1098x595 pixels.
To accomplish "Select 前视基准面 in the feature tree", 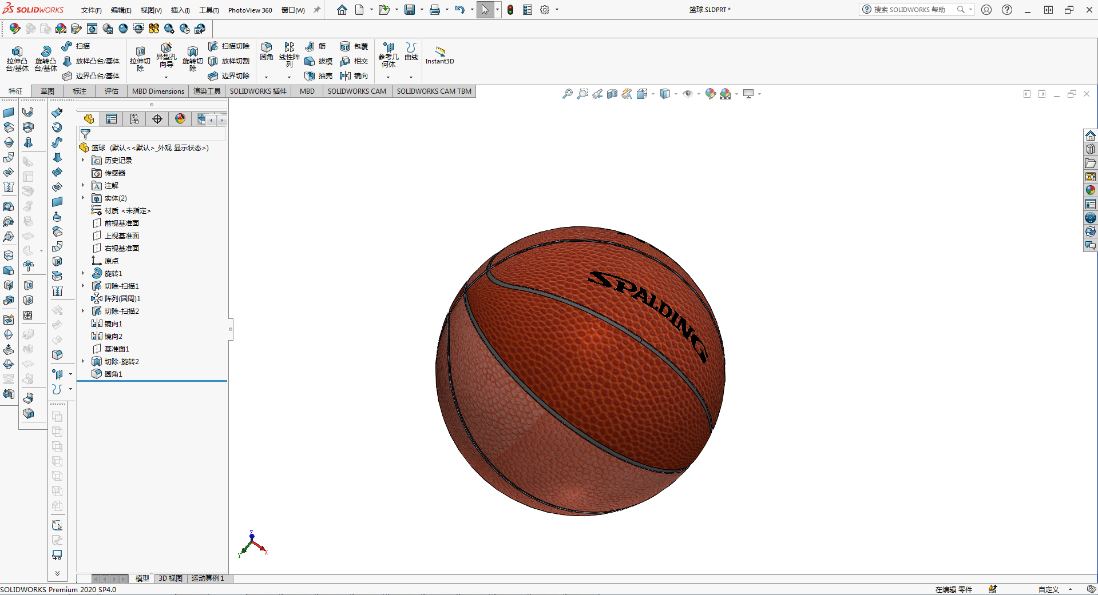I will pyautogui.click(x=122, y=223).
